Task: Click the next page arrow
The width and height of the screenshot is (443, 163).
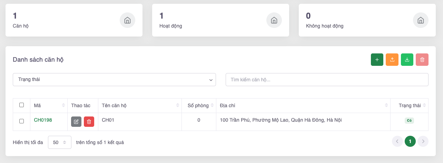Action: coord(423,141)
